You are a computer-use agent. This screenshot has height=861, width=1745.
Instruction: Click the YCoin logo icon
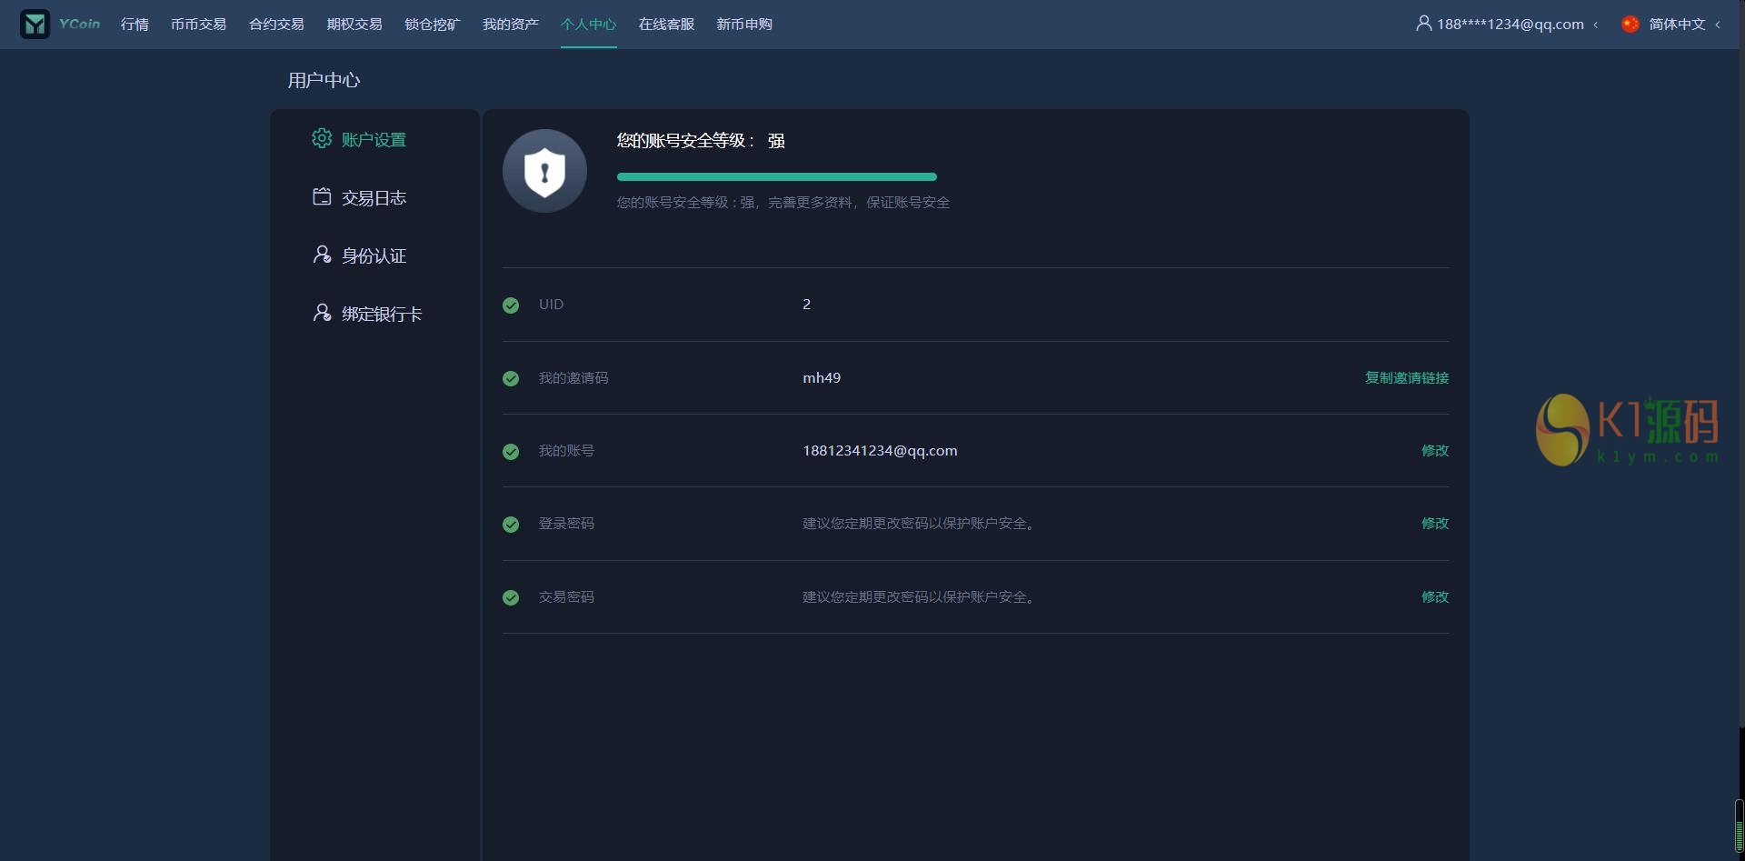[35, 25]
